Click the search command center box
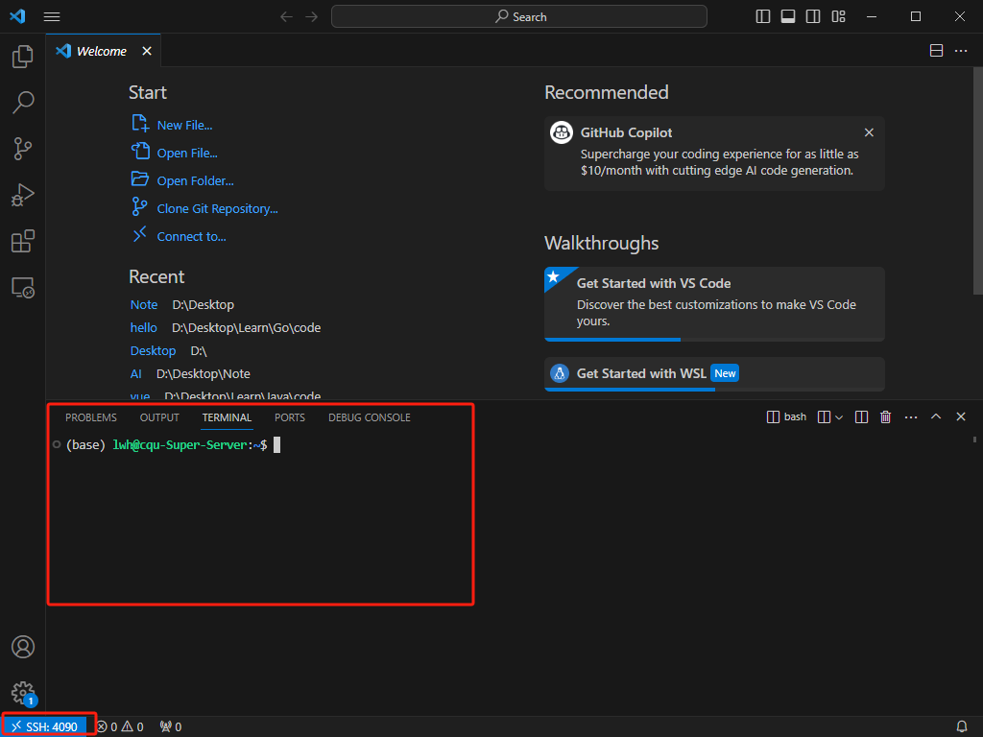 519,17
